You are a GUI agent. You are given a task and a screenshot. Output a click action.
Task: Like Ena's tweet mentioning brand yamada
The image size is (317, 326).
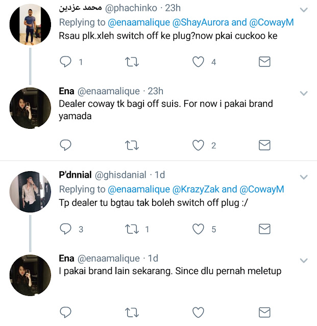coord(198,145)
